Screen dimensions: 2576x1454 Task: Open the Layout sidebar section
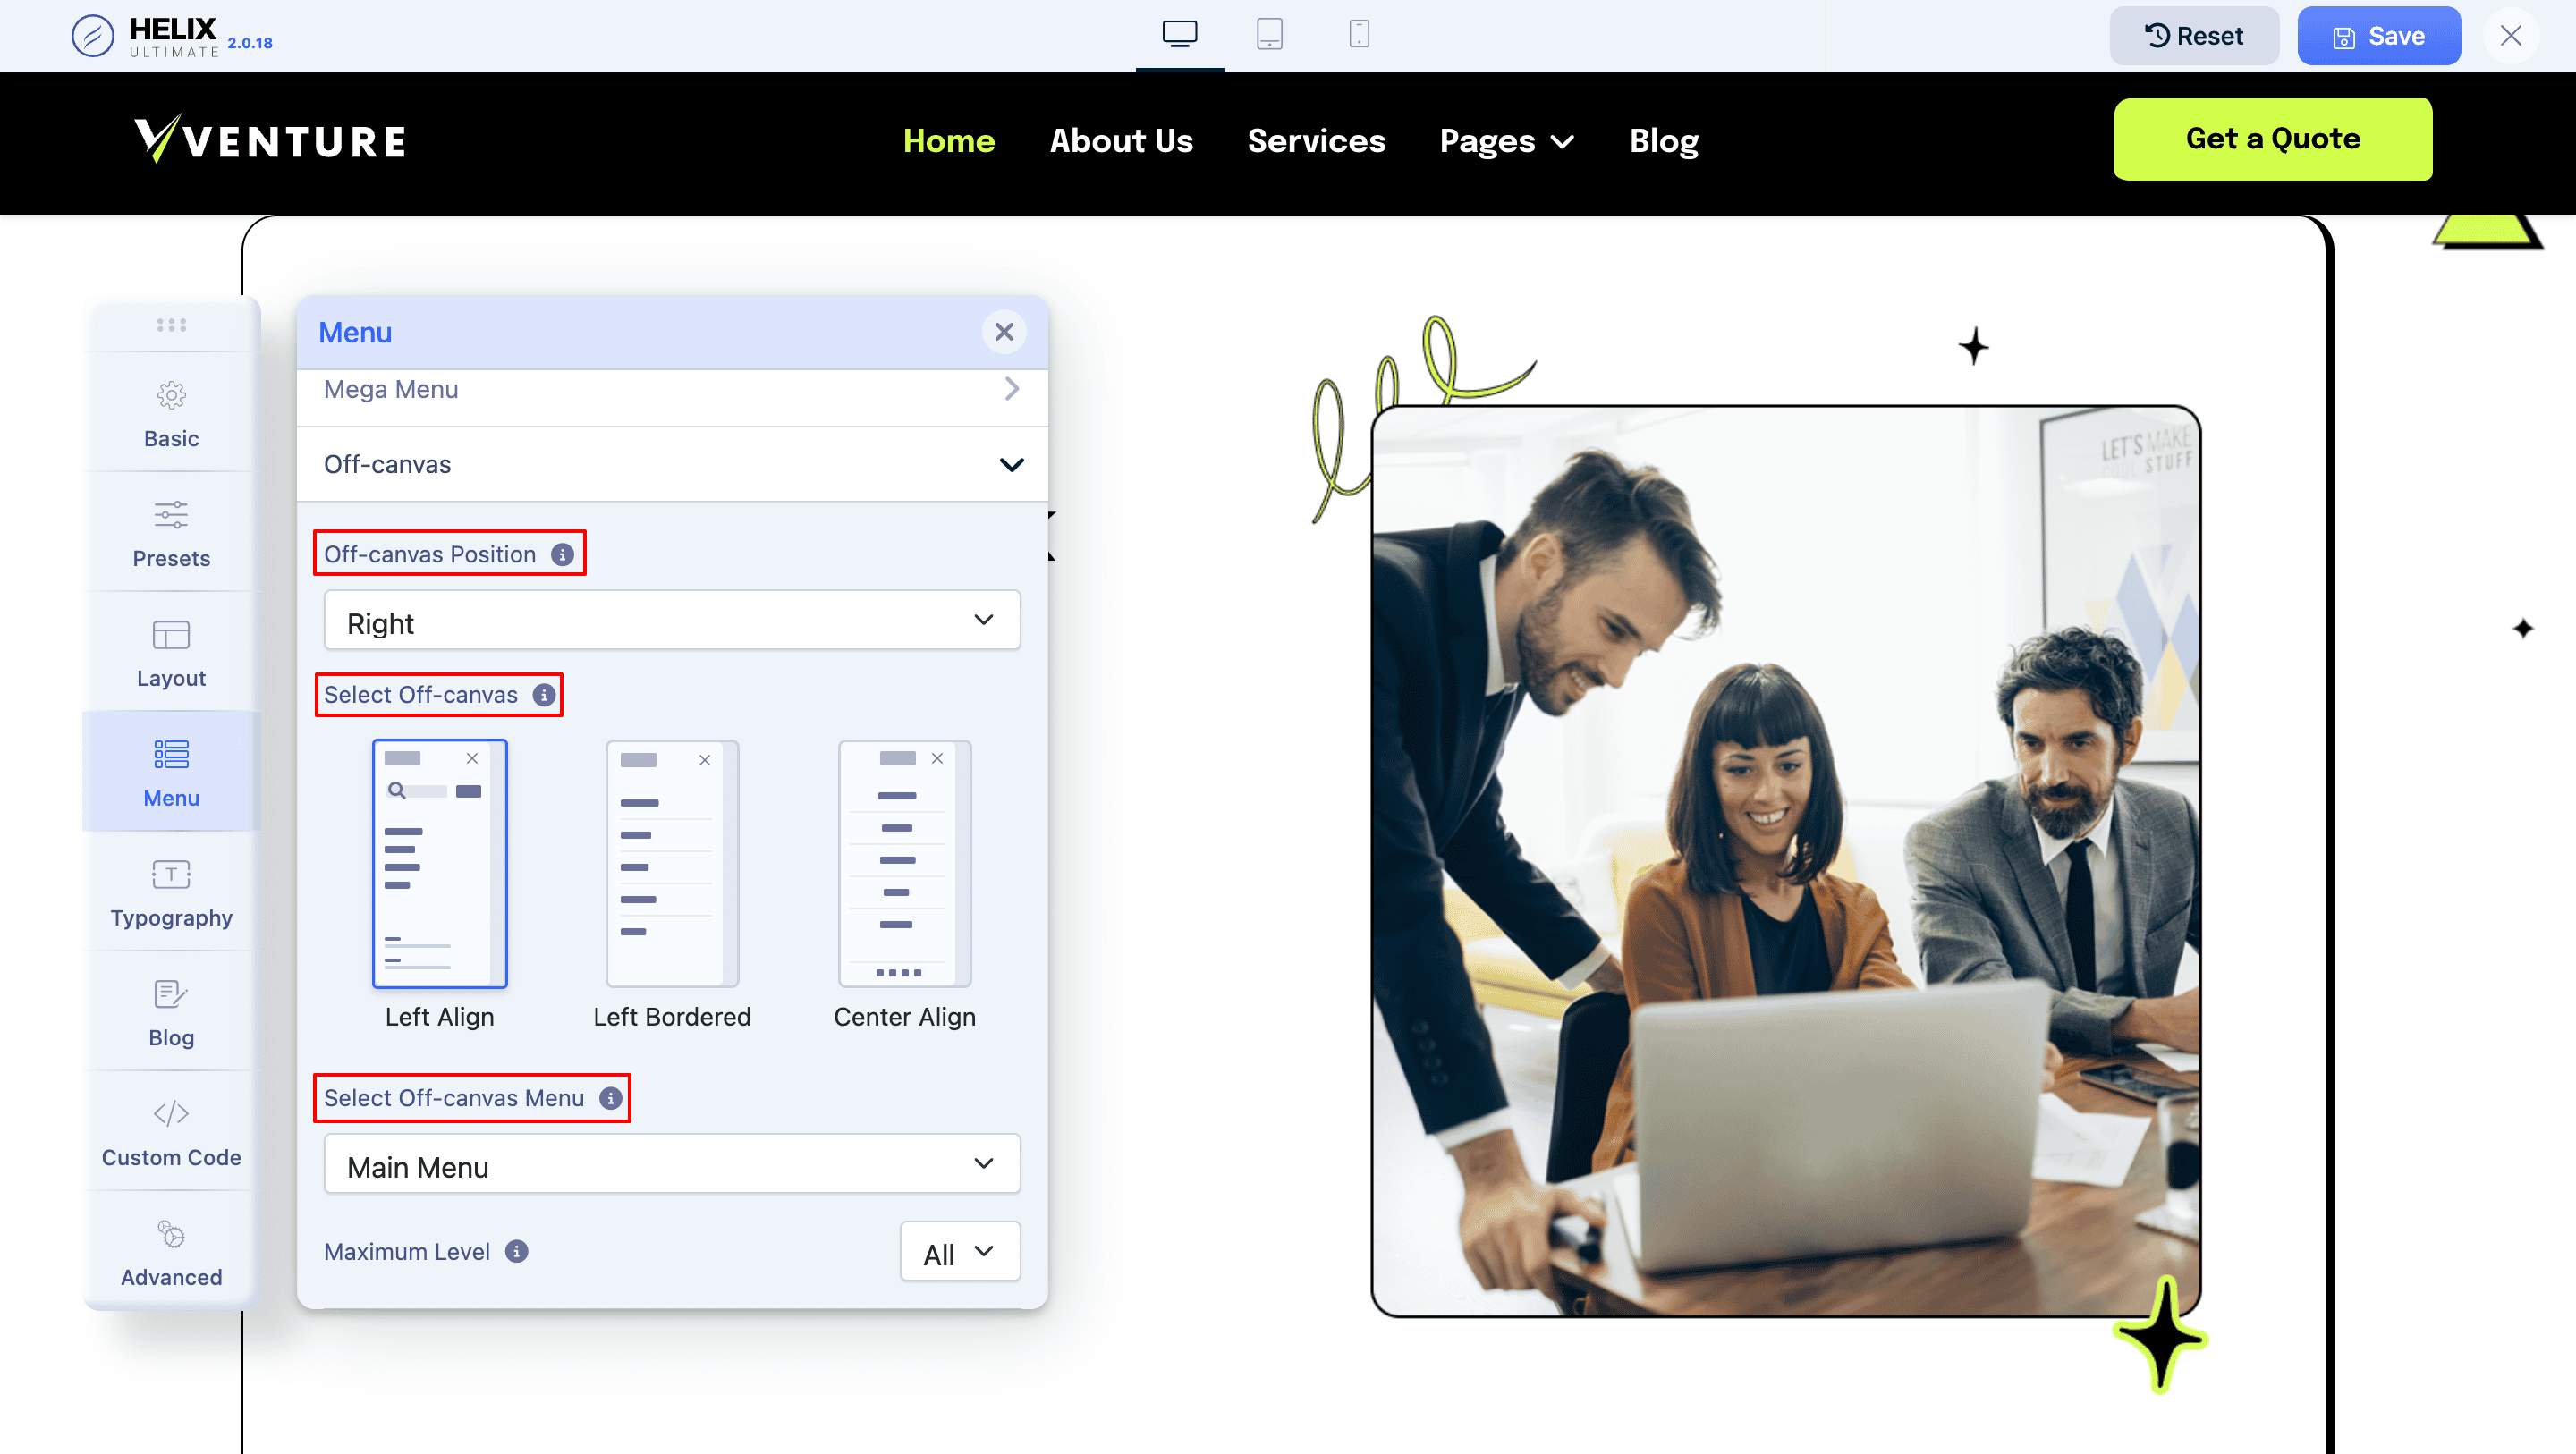(171, 653)
